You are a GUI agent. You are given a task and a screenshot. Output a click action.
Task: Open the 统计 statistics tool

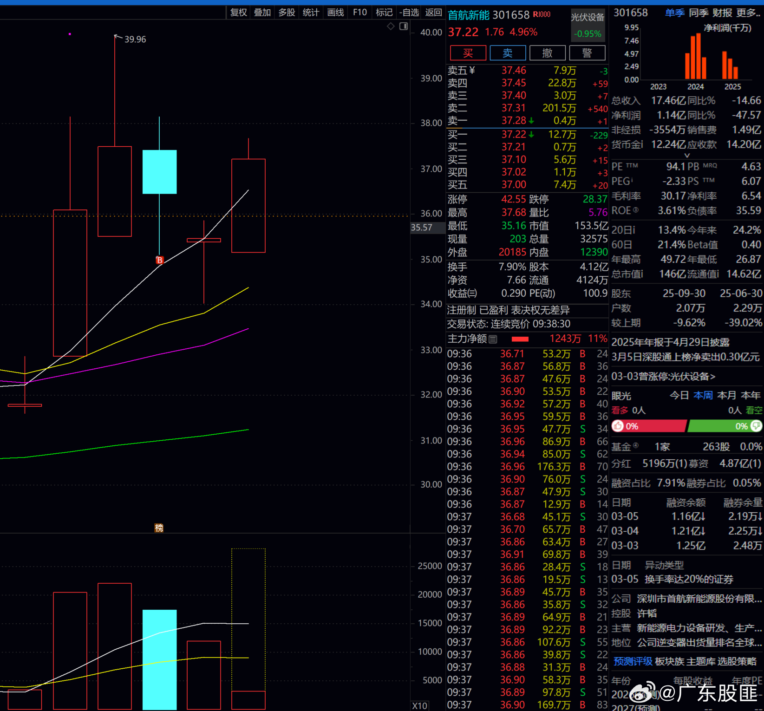click(x=311, y=13)
